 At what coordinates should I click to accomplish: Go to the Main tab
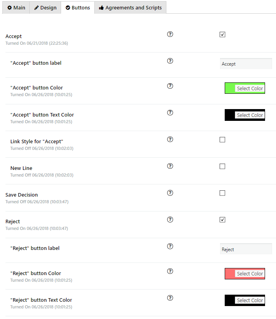(x=16, y=8)
